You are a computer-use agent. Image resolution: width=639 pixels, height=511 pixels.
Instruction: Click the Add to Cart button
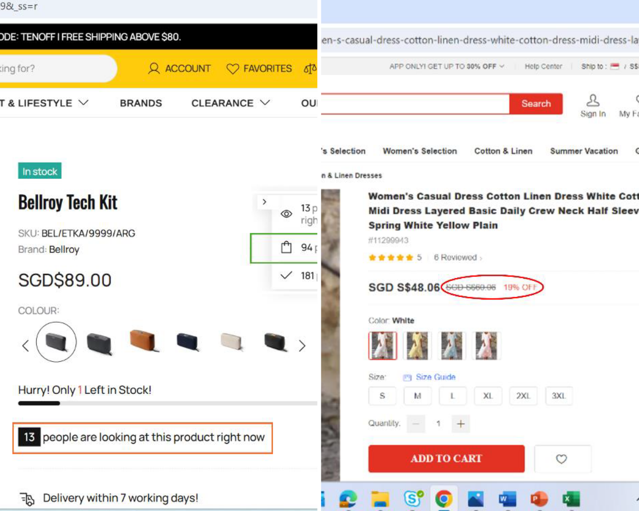point(446,458)
